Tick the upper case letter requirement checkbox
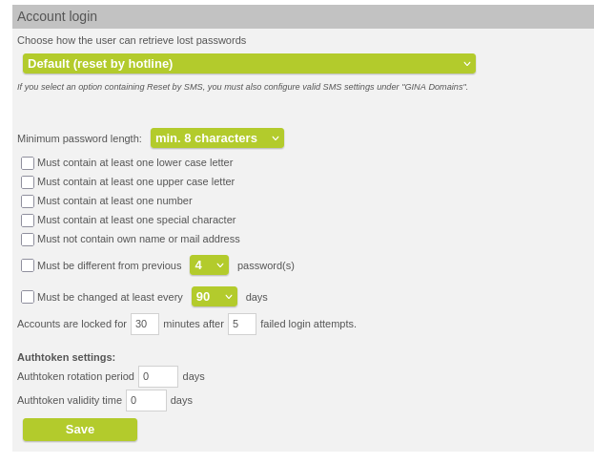 point(28,182)
